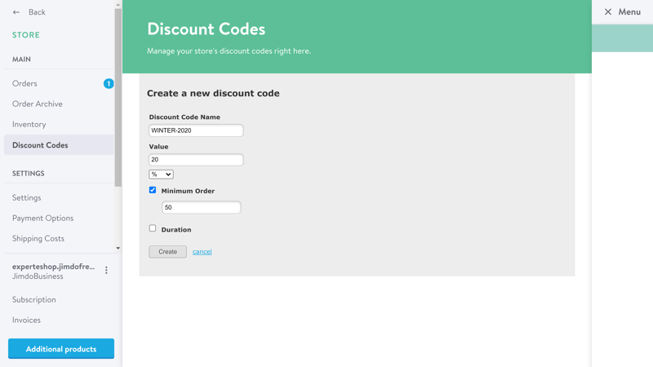Click the sidebar scroll up arrow
Viewport: 653px width, 367px height.
(x=118, y=5)
